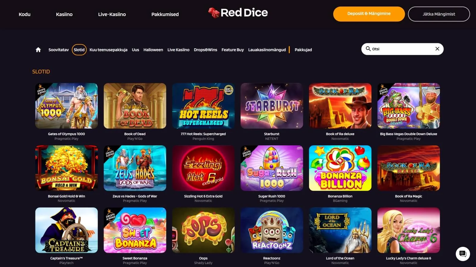This screenshot has width=476, height=267.
Task: Click the search magnifier icon
Action: [x=368, y=49]
